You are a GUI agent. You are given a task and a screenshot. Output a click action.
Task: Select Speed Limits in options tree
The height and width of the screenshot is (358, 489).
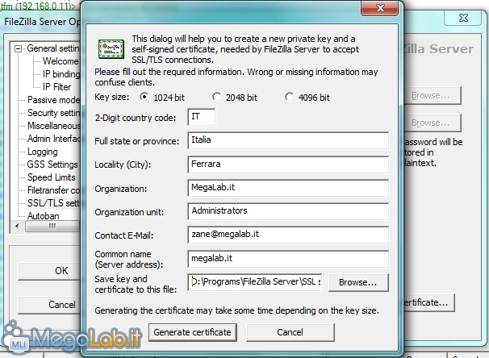[52, 177]
